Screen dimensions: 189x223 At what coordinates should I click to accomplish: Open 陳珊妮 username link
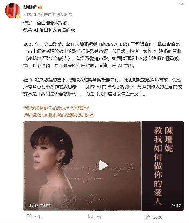pos(30,8)
